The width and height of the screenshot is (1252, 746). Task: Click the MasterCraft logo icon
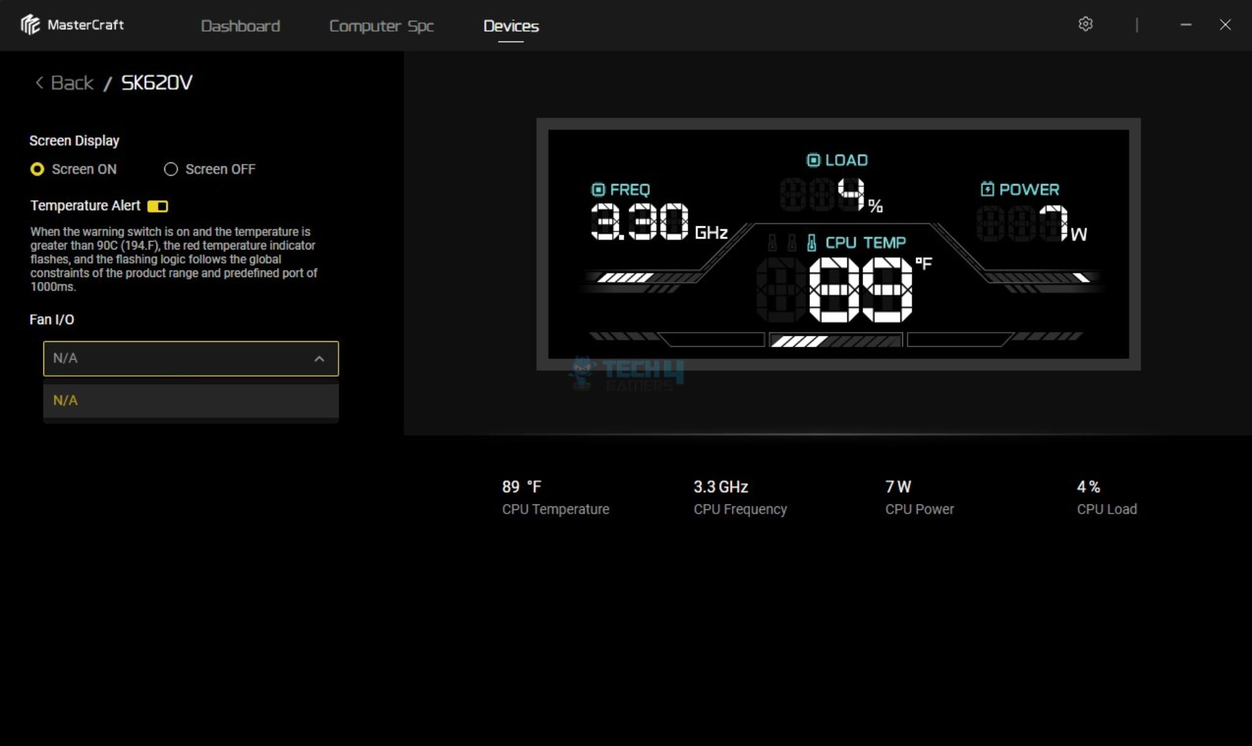coord(30,25)
